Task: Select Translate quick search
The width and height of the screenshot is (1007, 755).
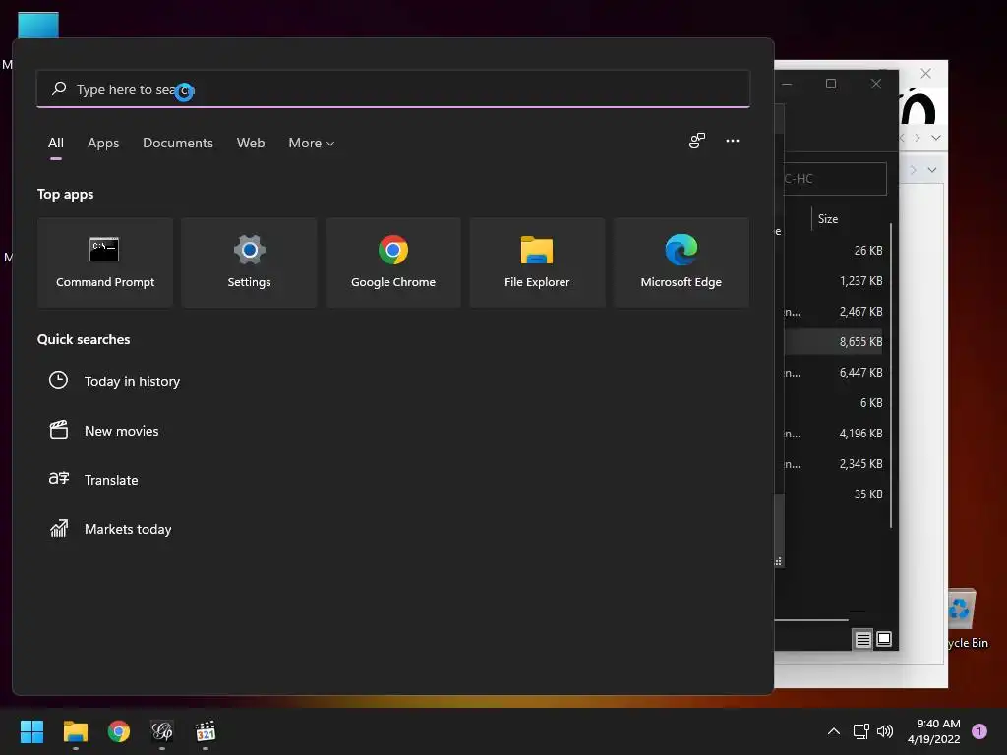Action: [111, 480]
